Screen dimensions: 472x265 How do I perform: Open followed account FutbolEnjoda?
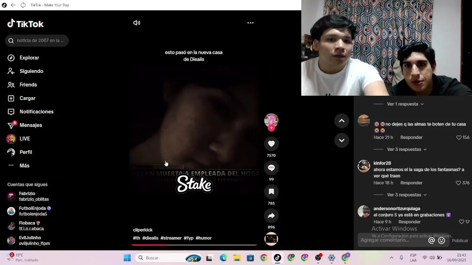[x=29, y=211]
